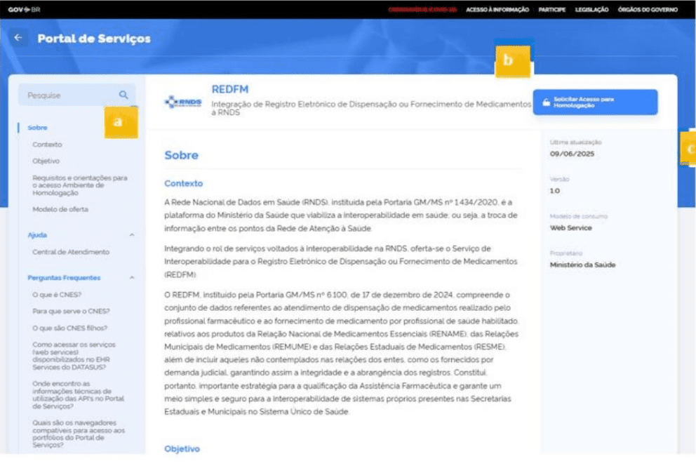Open the question O que é CNES?
This screenshot has width=696, height=466.
[57, 294]
